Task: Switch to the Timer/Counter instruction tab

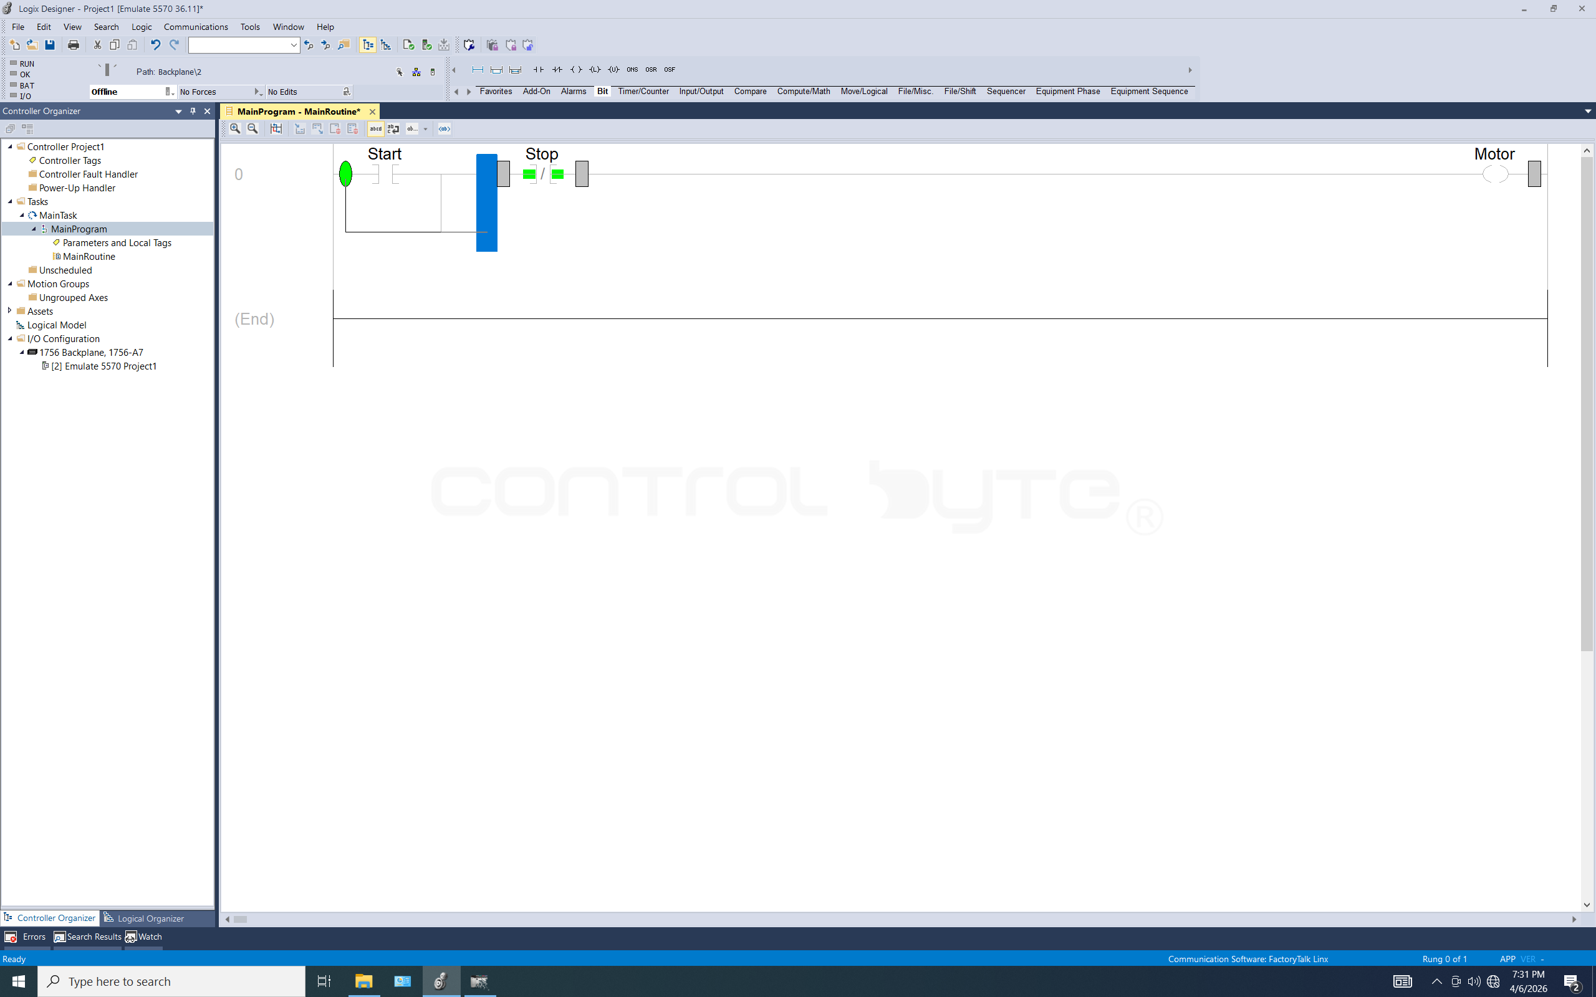Action: (643, 91)
